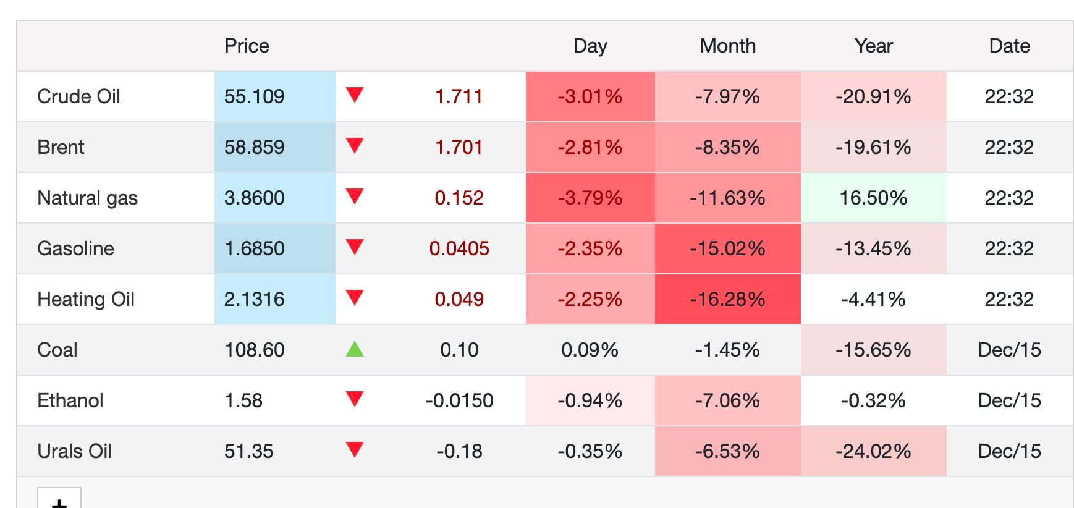
Task: Click the Heating Oil -16.28% month cell
Action: [727, 299]
